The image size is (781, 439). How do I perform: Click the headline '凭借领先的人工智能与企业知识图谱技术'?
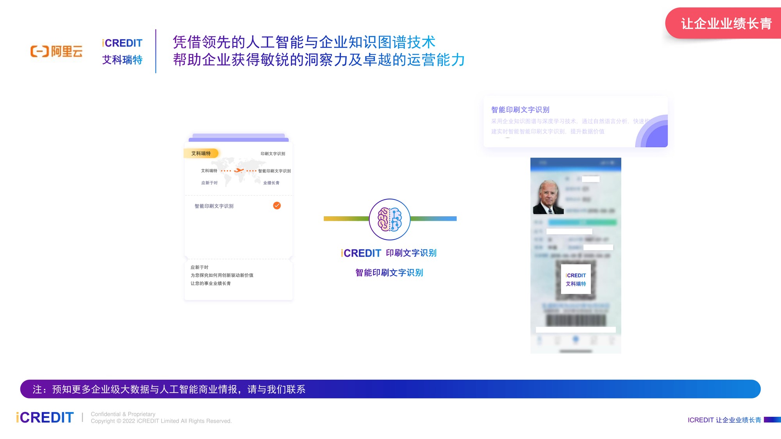(304, 42)
